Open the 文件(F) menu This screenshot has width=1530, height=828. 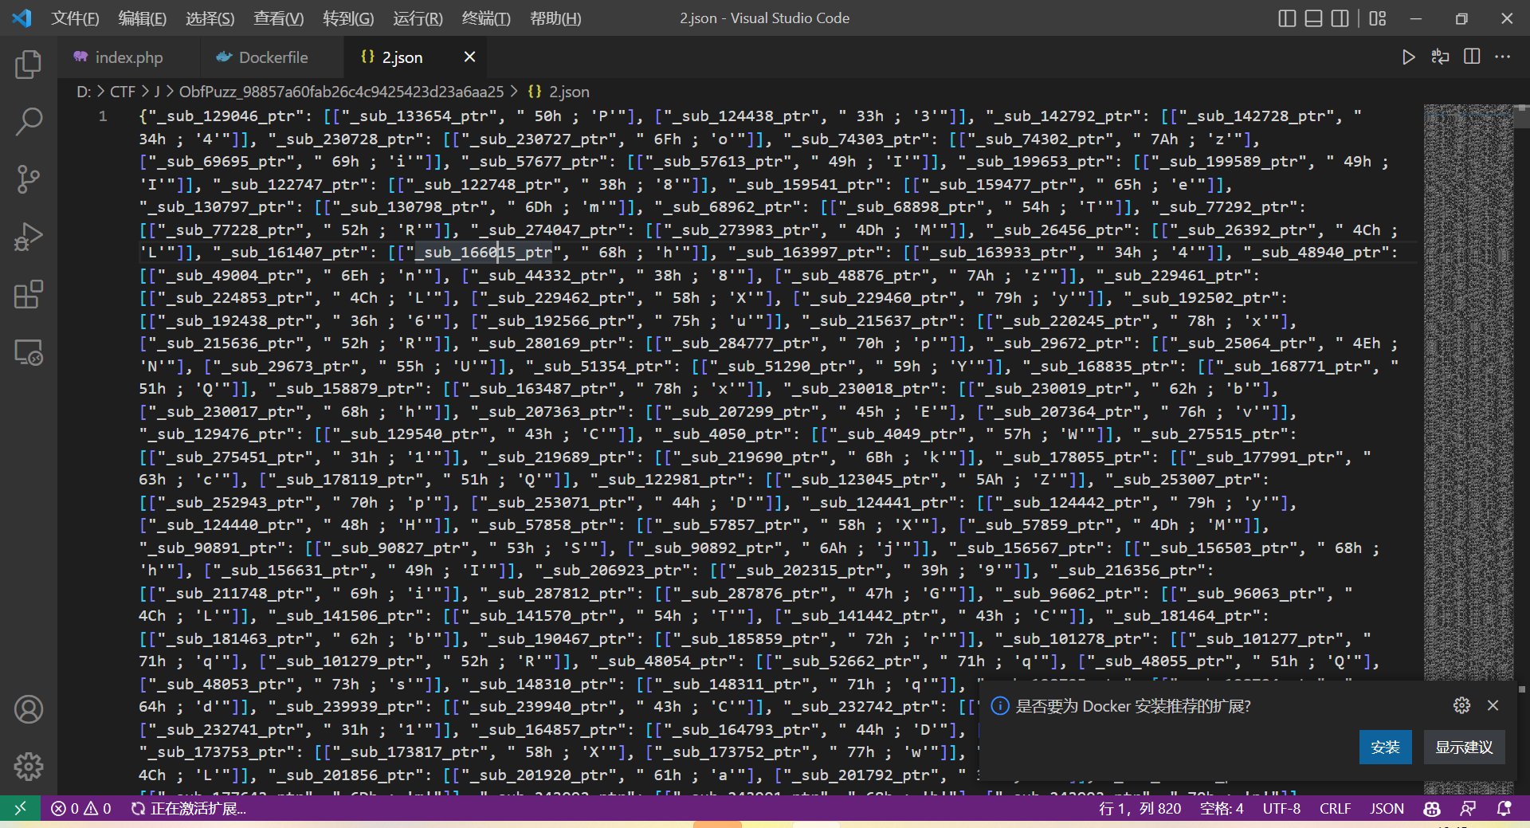pos(75,18)
